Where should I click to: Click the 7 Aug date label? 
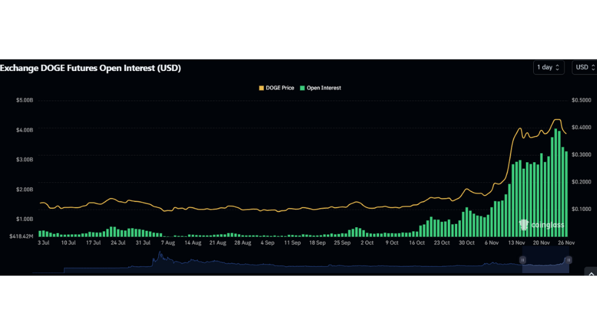click(168, 243)
